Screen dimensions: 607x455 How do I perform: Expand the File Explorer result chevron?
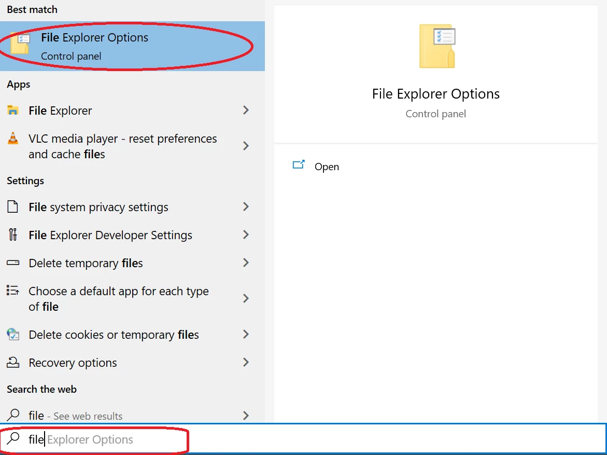[246, 110]
